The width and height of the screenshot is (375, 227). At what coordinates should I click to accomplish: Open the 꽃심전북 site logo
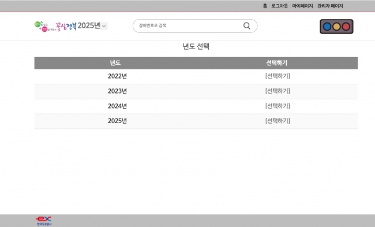(x=55, y=26)
